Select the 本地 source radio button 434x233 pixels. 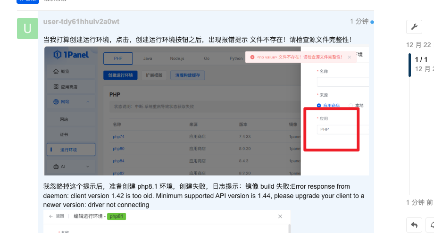351,106
